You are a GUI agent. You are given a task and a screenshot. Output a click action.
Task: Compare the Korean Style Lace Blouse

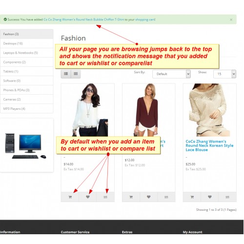(x=227, y=197)
